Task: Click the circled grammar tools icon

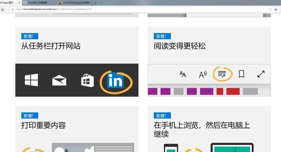Action: click(222, 74)
